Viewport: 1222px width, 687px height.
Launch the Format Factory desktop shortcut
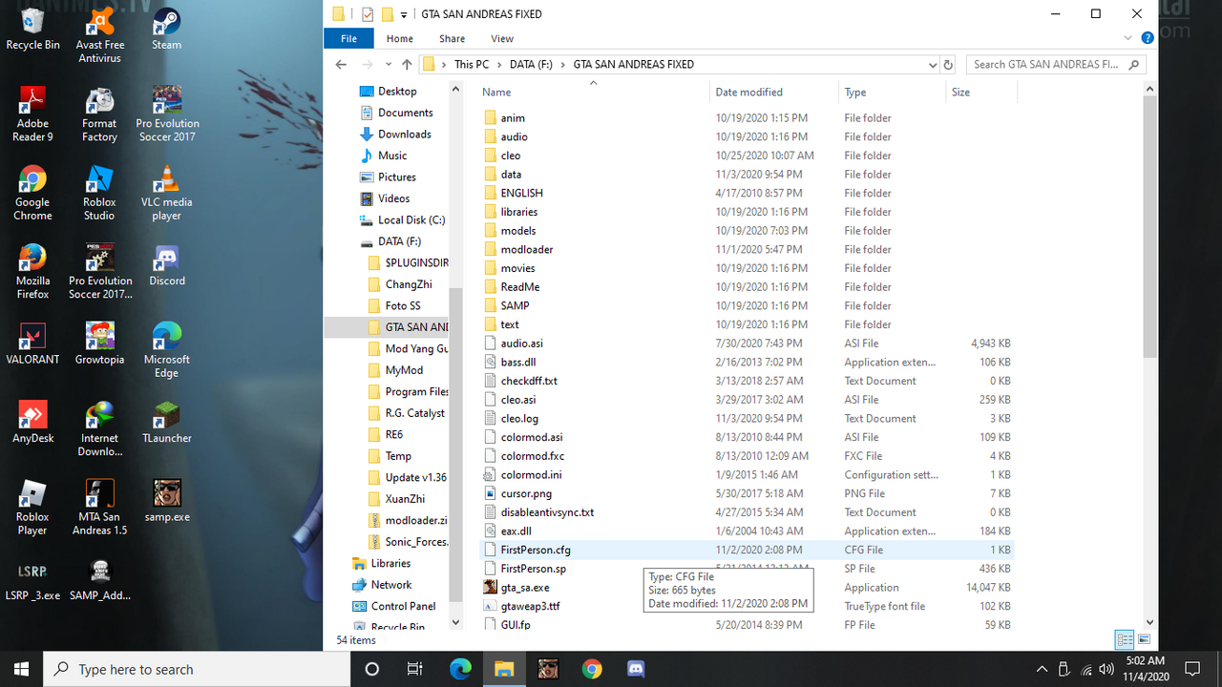[99, 114]
